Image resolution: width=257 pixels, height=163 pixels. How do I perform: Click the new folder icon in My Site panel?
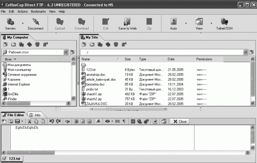click(92, 45)
